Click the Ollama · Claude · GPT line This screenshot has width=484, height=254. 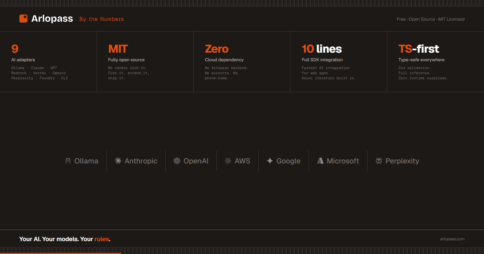pos(34,68)
